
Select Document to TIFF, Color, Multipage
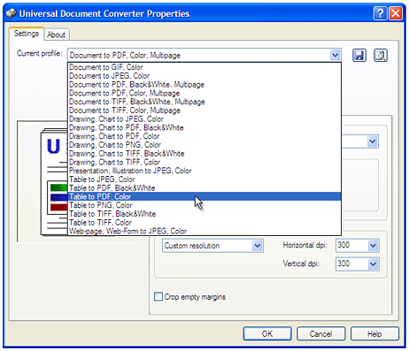click(204, 111)
